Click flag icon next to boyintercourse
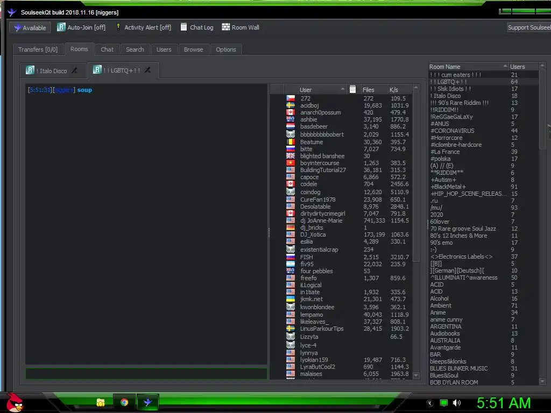The image size is (551, 413). click(x=291, y=163)
